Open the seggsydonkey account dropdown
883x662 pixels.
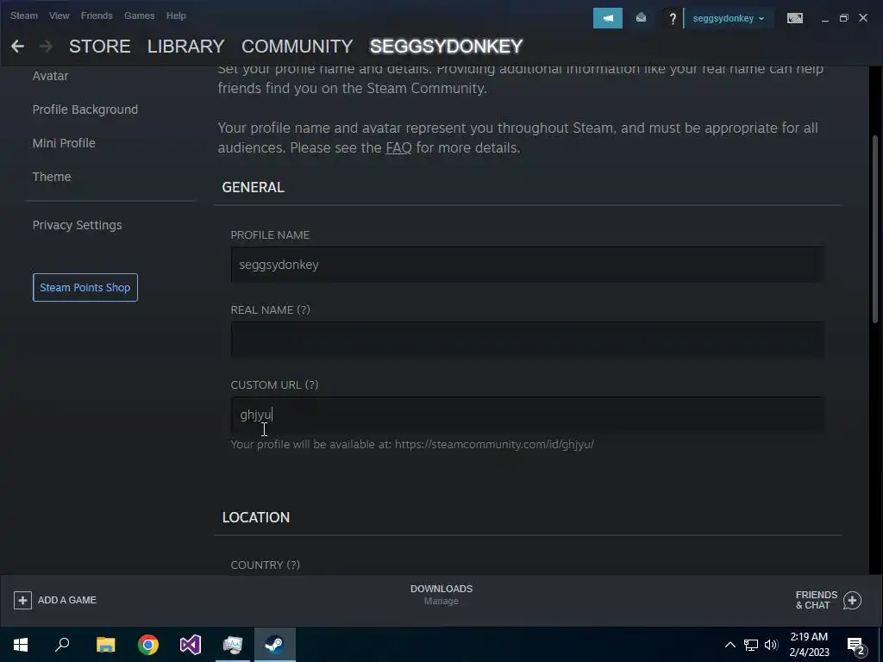tap(728, 19)
